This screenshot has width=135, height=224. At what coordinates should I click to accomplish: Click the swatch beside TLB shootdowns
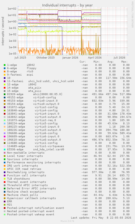5,179
